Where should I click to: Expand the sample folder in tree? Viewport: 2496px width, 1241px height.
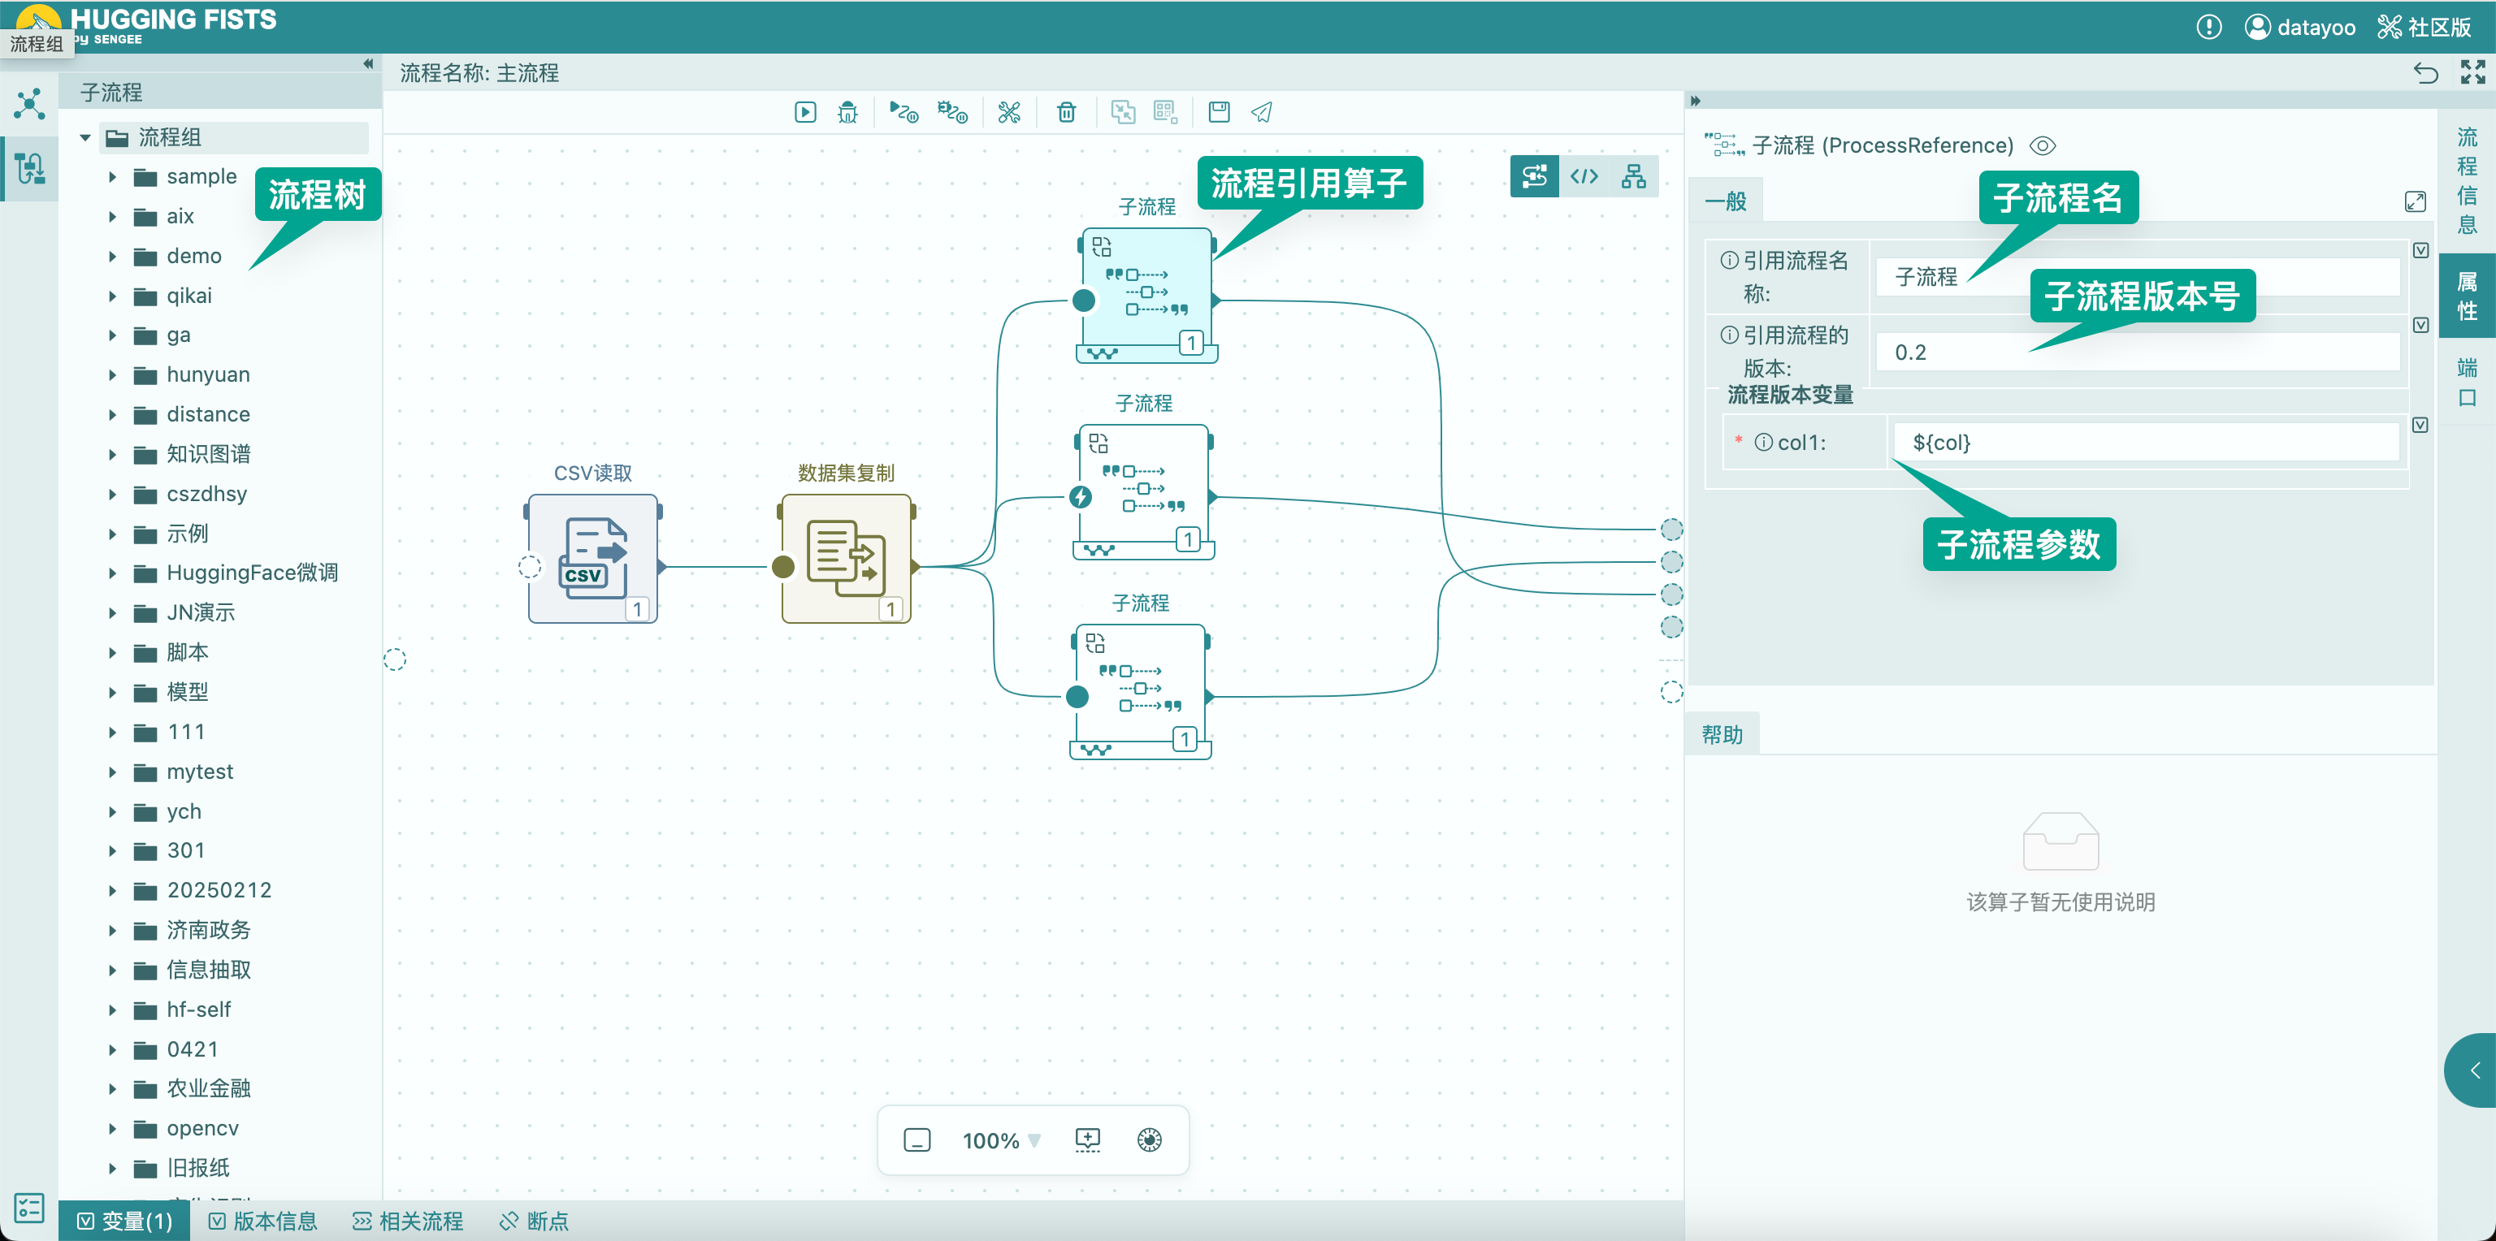tap(112, 177)
